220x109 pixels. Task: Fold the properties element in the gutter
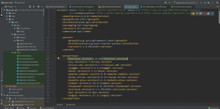point(55,56)
